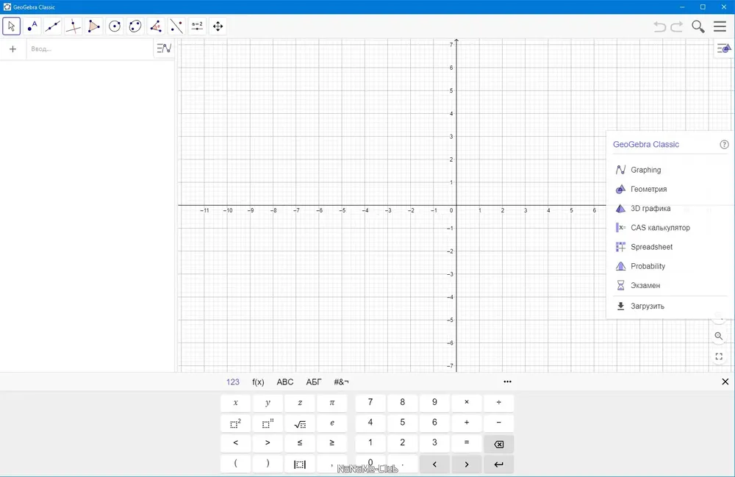Tap the general exponent key
This screenshot has width=735, height=477.
click(x=268, y=423)
